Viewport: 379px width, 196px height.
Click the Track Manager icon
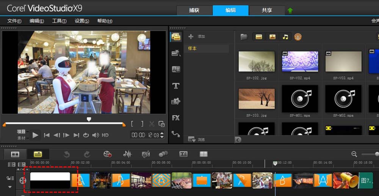tap(22, 164)
